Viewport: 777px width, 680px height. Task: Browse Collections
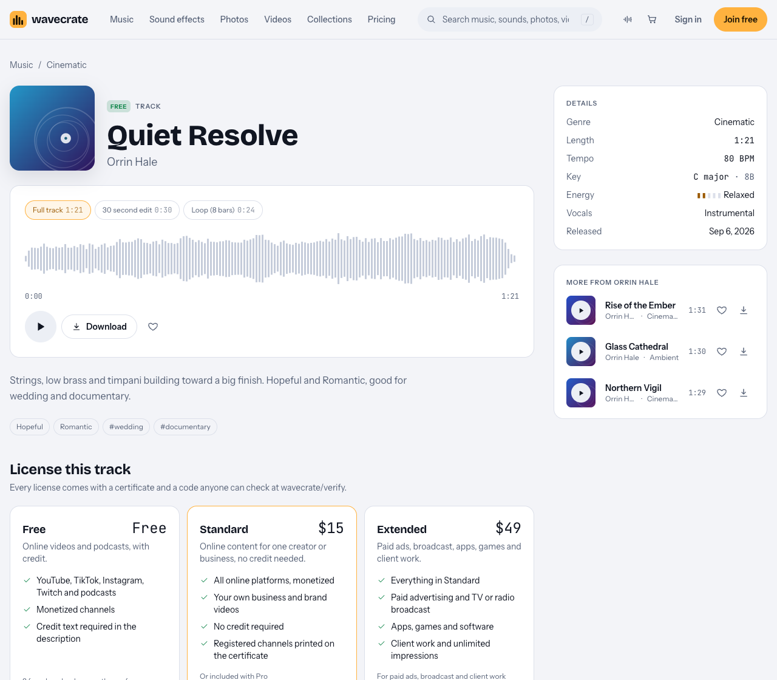point(330,19)
